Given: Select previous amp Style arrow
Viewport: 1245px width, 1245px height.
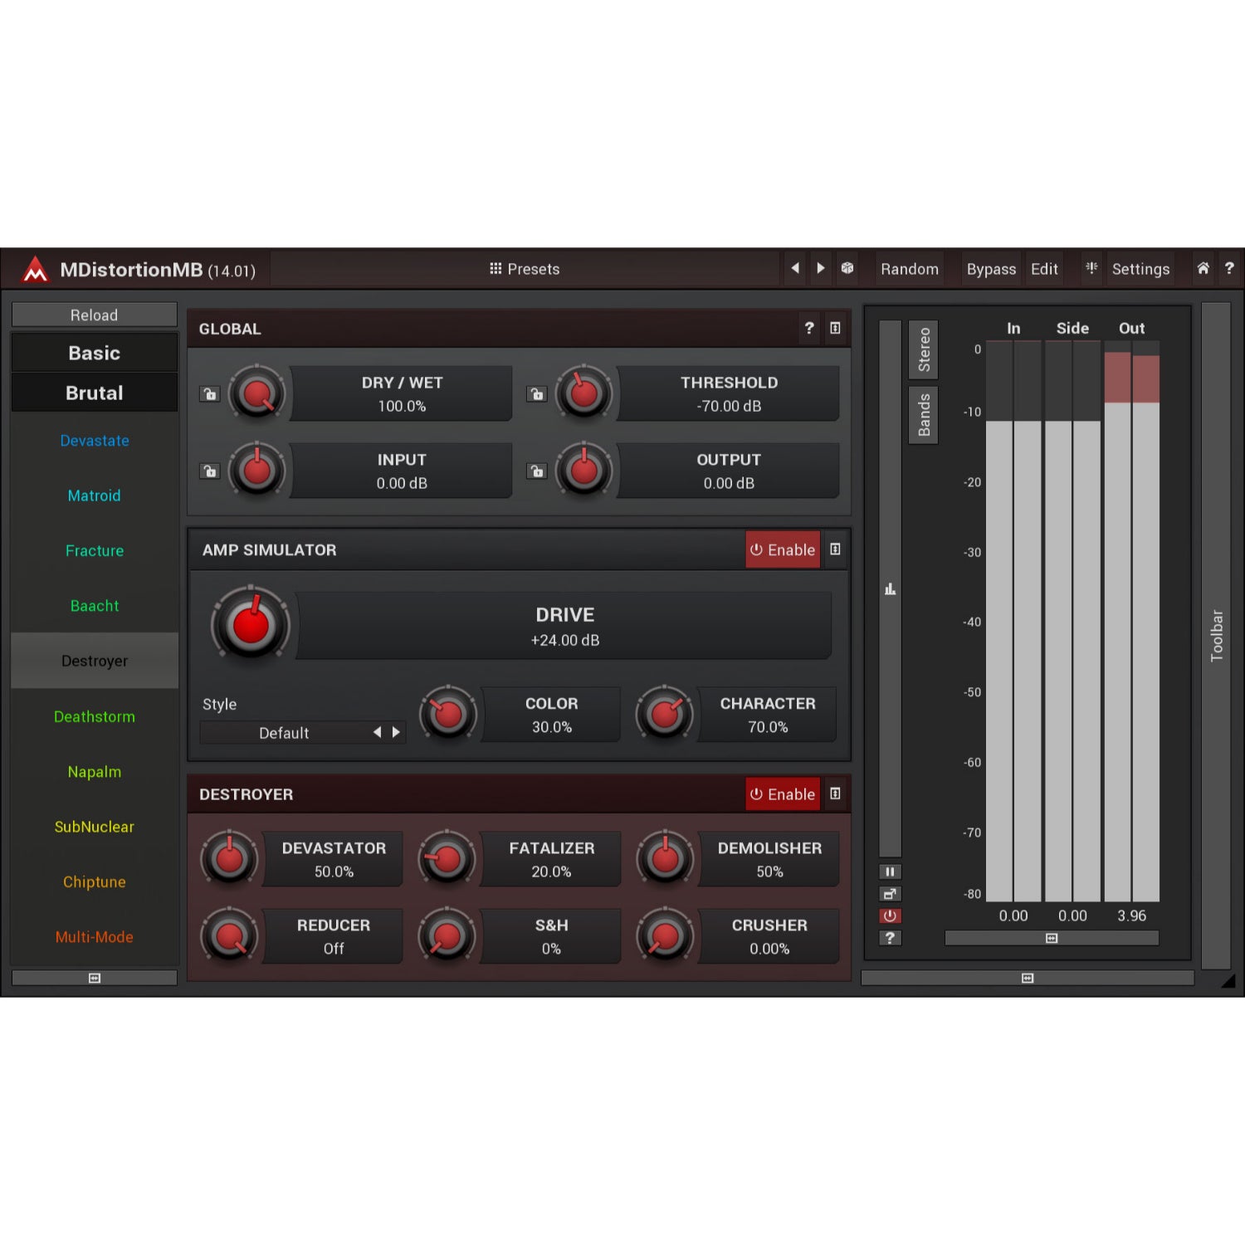Looking at the screenshot, I should (378, 732).
